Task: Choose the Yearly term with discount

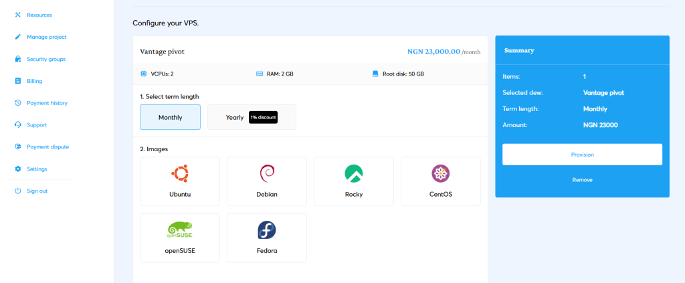Action: tap(251, 117)
